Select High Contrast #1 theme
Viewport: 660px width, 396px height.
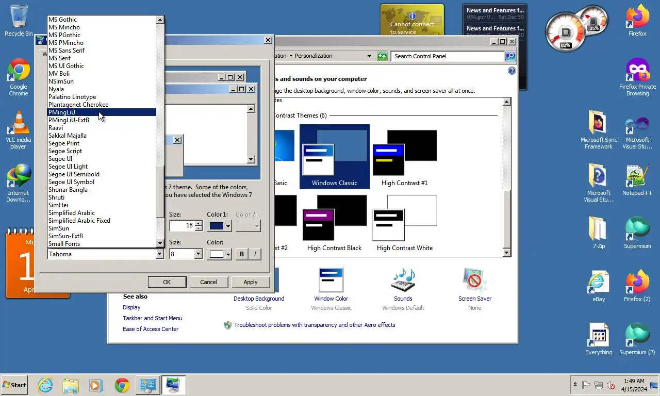point(405,157)
